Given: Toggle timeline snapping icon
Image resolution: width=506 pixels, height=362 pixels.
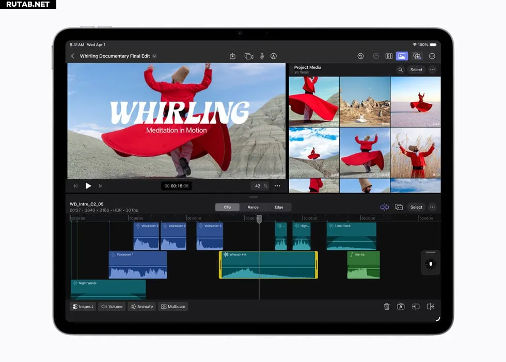Looking at the screenshot, I should 385,207.
